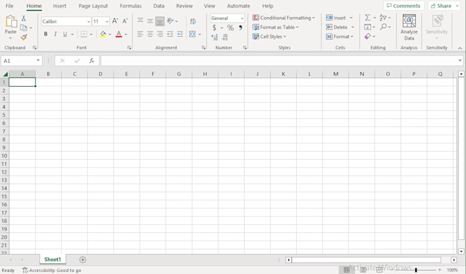The height and width of the screenshot is (274, 466).
Task: Add a new sheet with plus icon
Action: [83, 260]
